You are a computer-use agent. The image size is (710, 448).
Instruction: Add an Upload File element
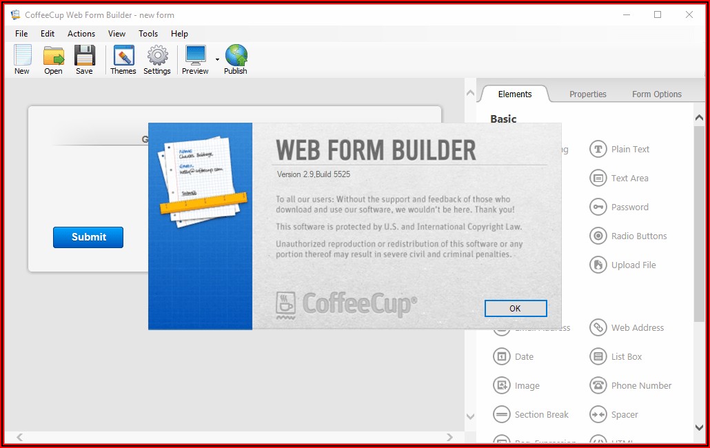[622, 265]
